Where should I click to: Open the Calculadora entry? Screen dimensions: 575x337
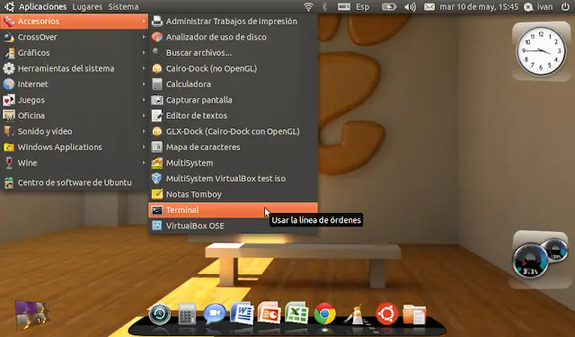tap(233, 84)
